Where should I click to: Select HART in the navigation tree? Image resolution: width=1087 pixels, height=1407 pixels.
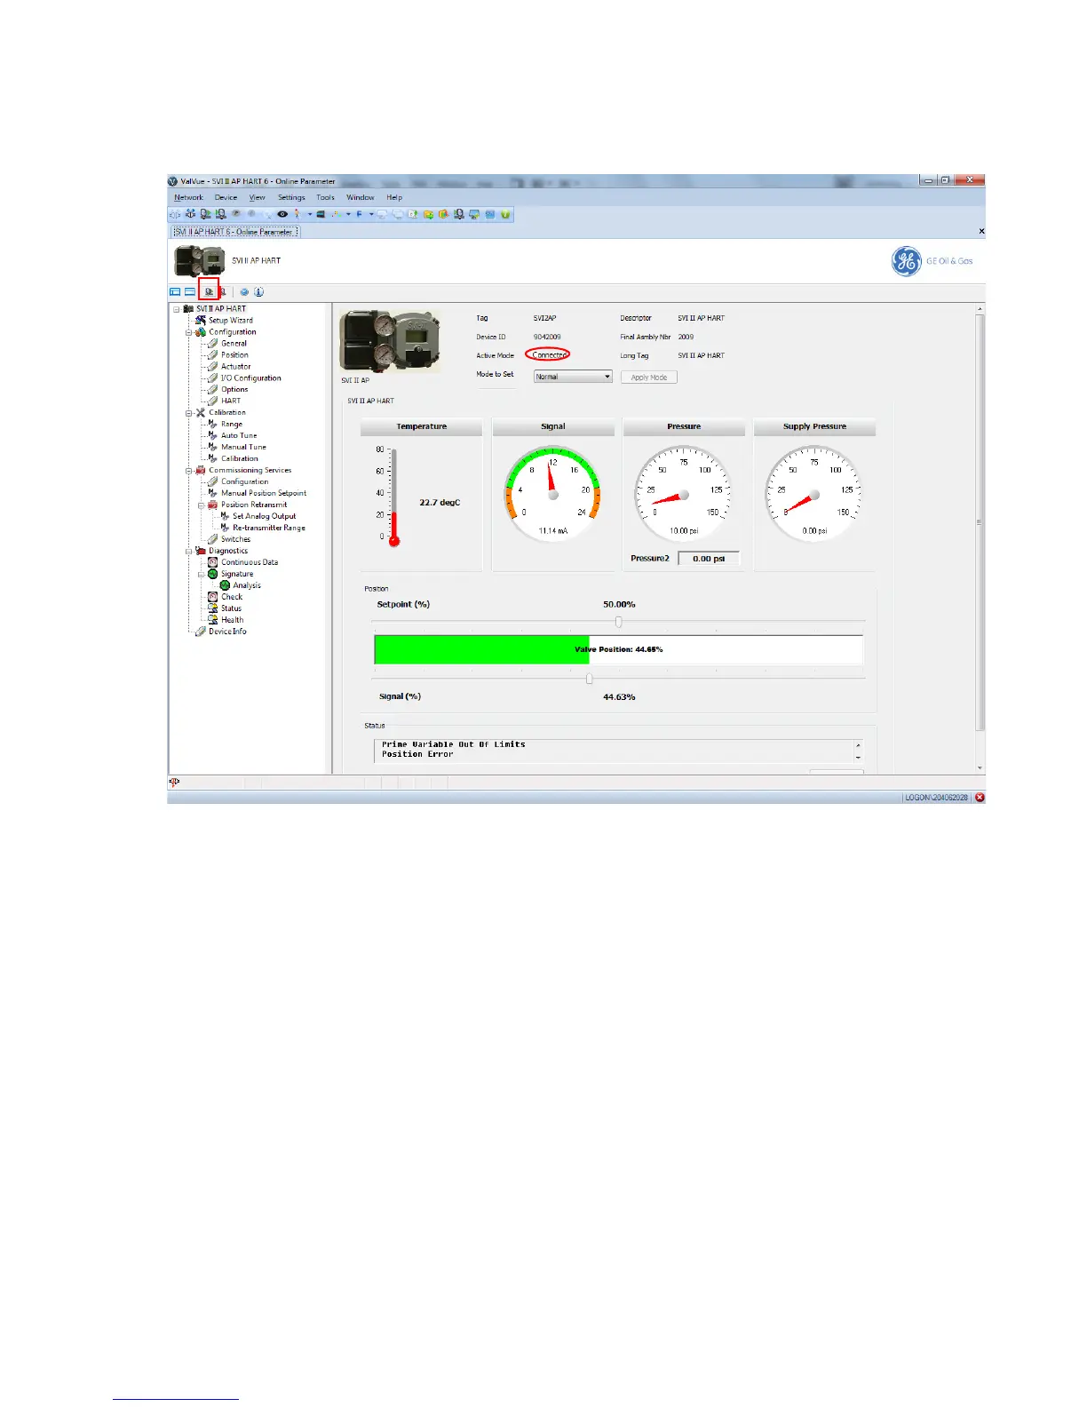231,401
